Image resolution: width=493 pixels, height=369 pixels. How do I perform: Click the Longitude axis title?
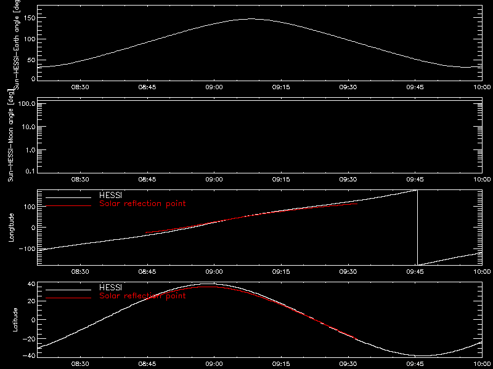(x=11, y=227)
